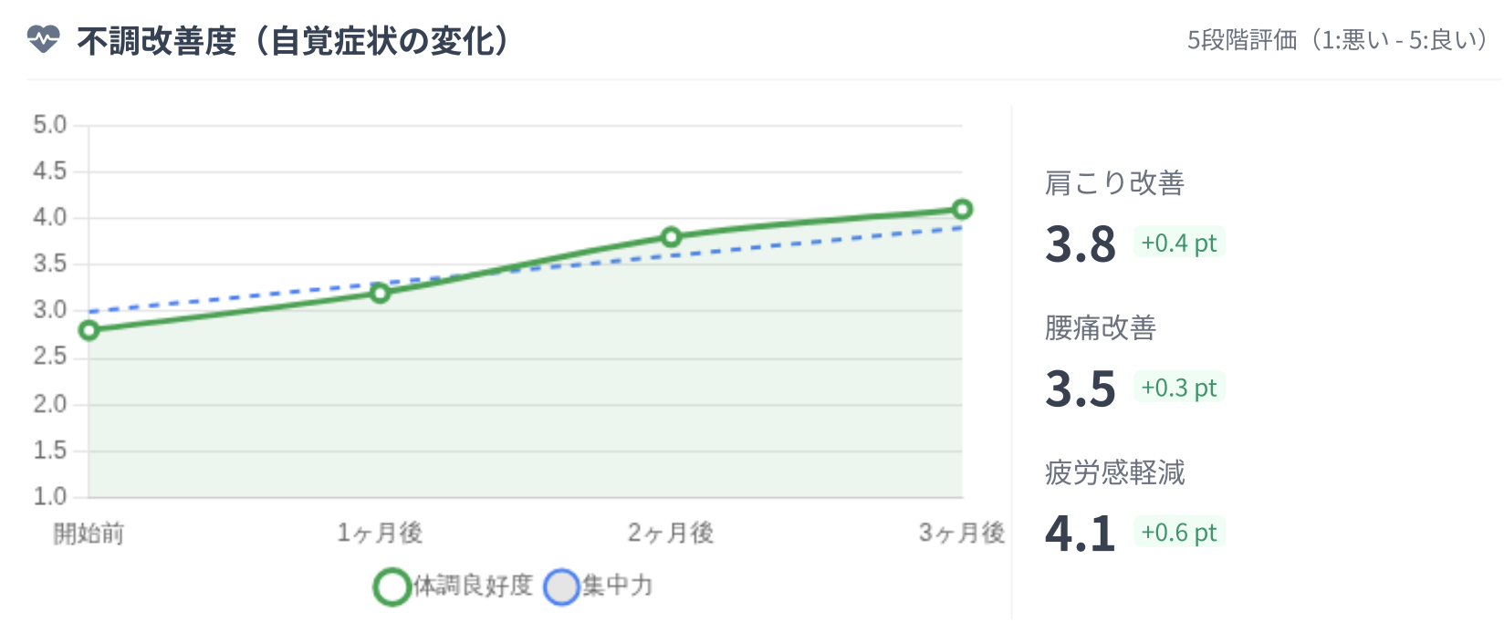Click the 開始前 x-axis label
This screenshot has width=1504, height=622.
89,534
